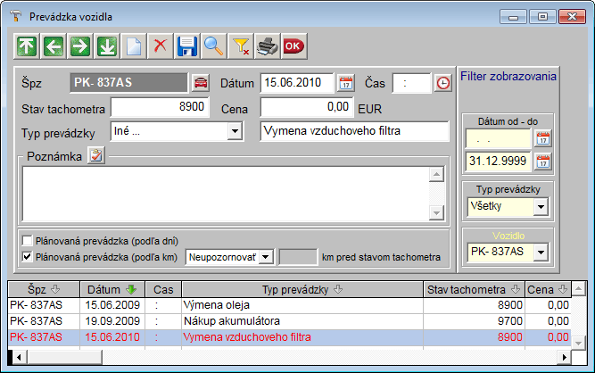This screenshot has height=373, width=595.
Task: Clear filter with funnel icon
Action: [241, 46]
